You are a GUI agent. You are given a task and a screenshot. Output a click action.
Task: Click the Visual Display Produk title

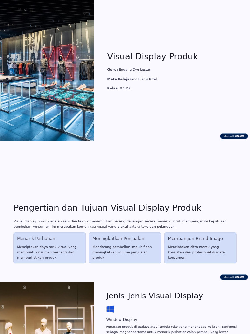pyautogui.click(x=152, y=57)
